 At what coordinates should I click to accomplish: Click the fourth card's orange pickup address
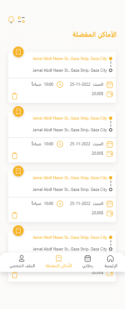70,237
